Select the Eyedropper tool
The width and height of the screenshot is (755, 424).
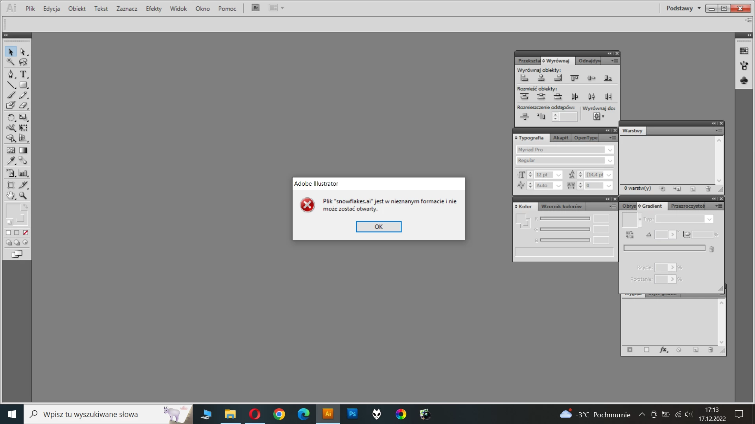pos(11,161)
